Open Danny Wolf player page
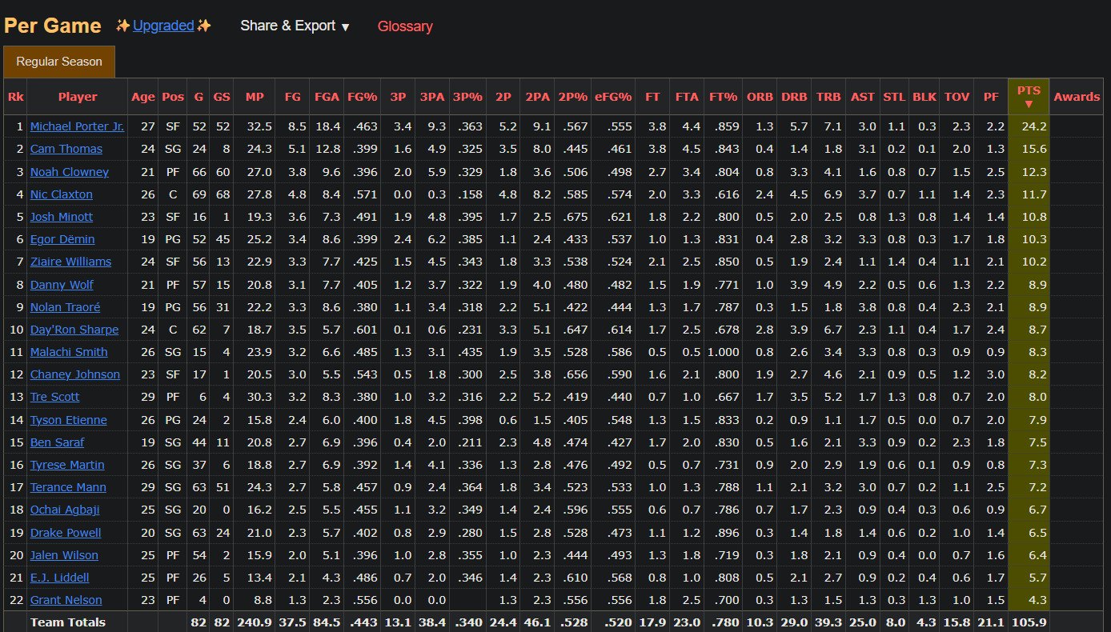 [62, 285]
